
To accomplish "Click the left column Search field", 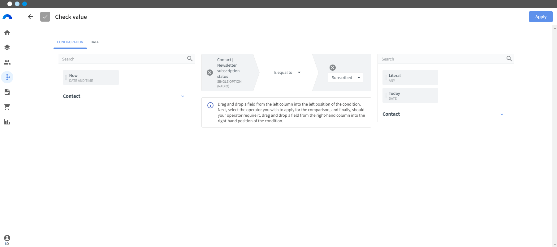I will point(124,59).
